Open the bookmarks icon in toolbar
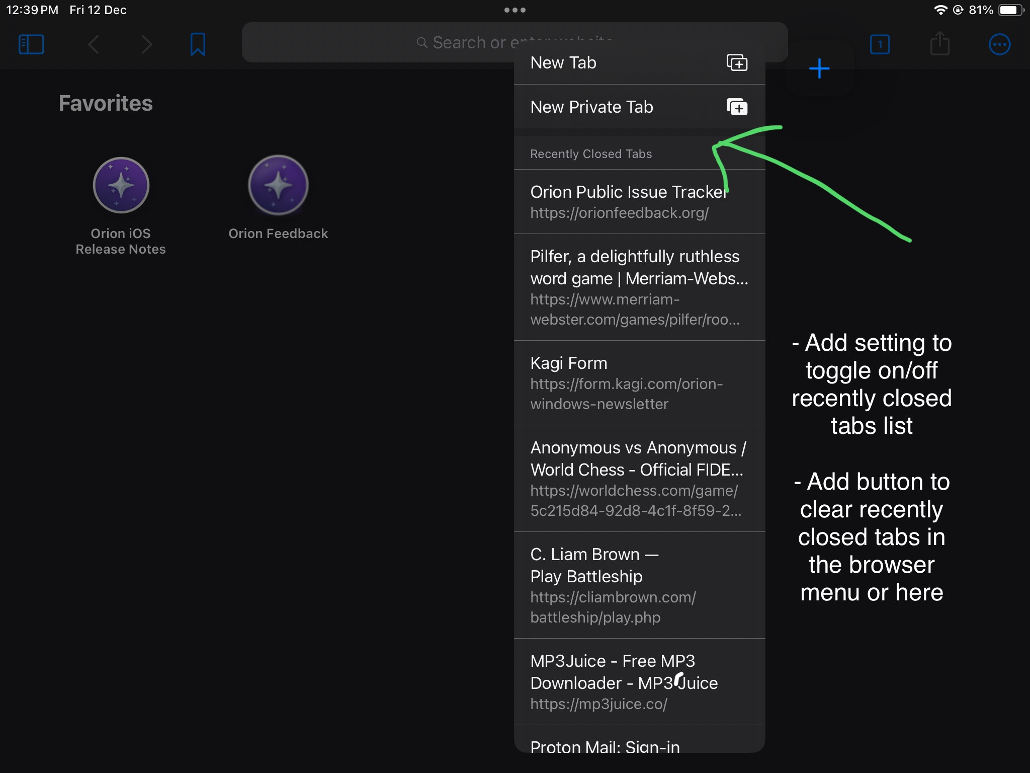This screenshot has height=773, width=1030. (198, 44)
